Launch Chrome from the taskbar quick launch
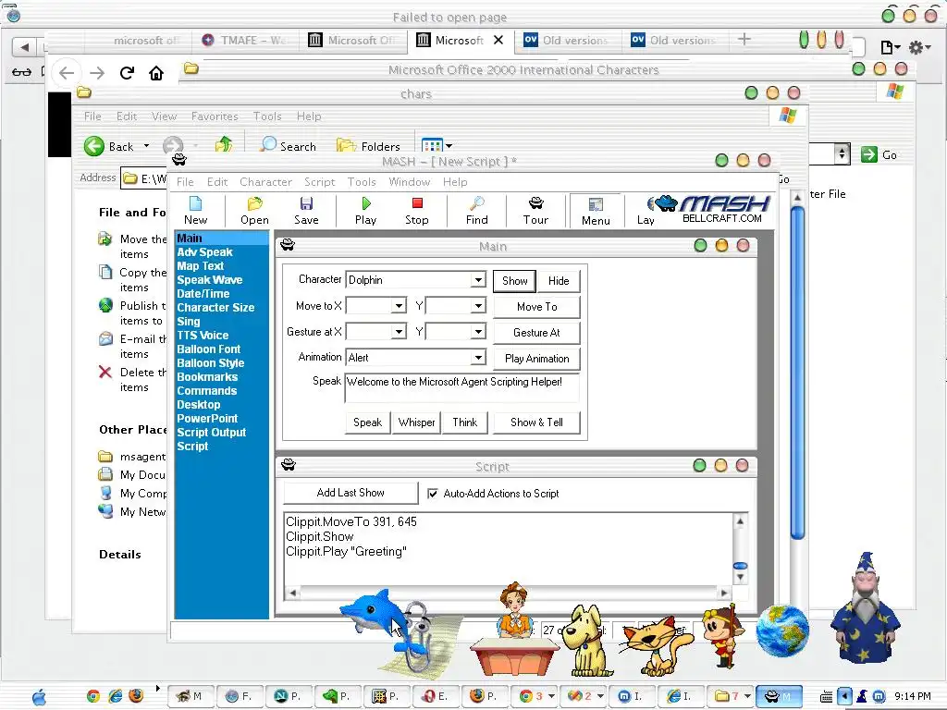Screen dimensions: 947x710 click(x=93, y=696)
